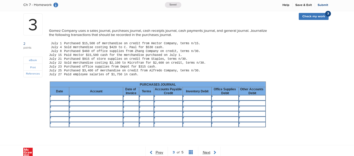The height and width of the screenshot is (156, 354).
Task: Open the Help menu
Action: [x=286, y=5]
